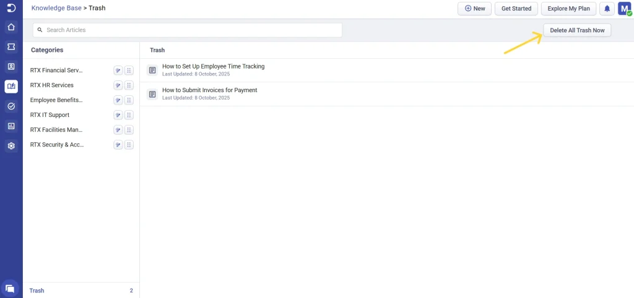634x298 pixels.
Task: Click the Knowledge Base breadcrumb link
Action: 56,9
